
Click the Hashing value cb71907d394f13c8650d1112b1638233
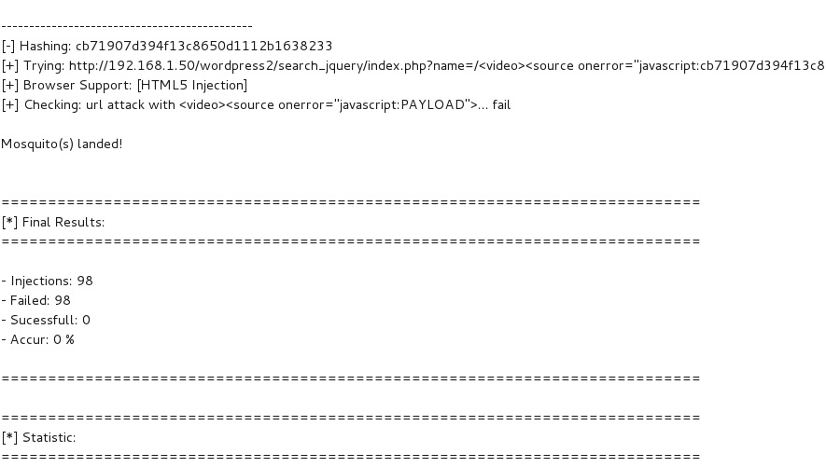[x=203, y=47]
